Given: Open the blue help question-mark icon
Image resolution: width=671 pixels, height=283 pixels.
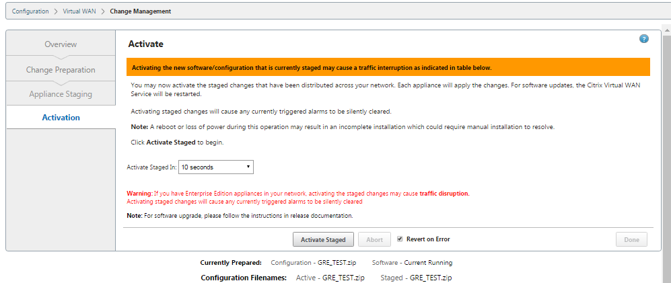Looking at the screenshot, I should [x=643, y=39].
